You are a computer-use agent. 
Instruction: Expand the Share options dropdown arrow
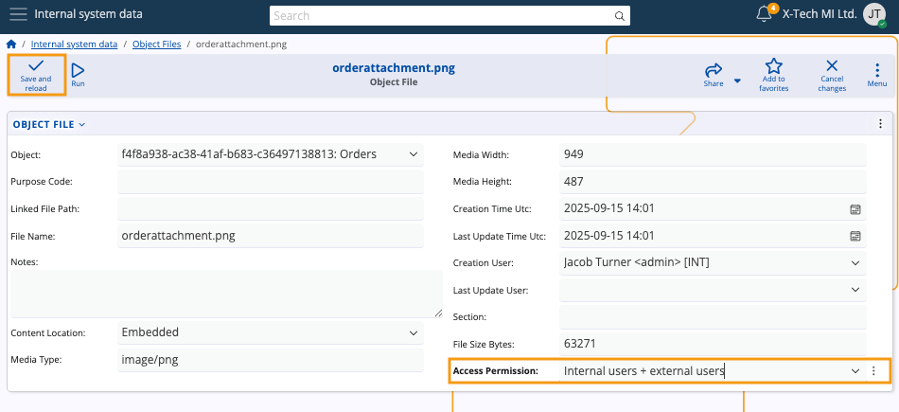(x=737, y=81)
